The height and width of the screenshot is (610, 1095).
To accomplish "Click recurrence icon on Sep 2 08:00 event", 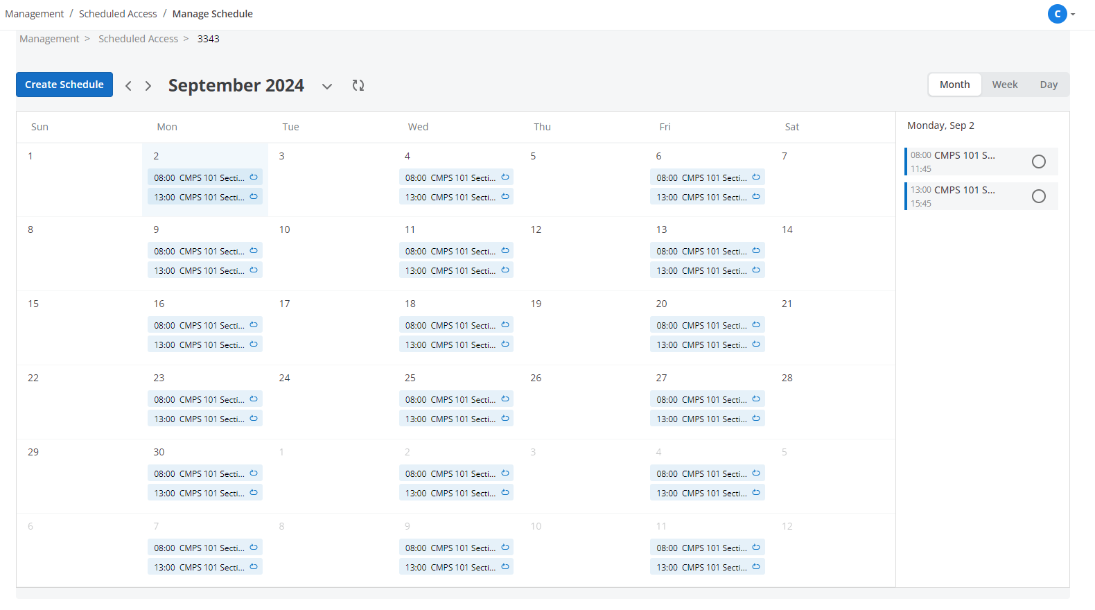I will click(254, 177).
